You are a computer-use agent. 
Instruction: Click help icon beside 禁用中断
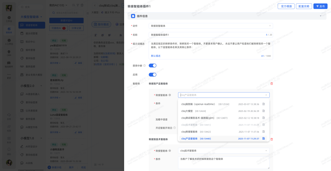[x=144, y=66]
